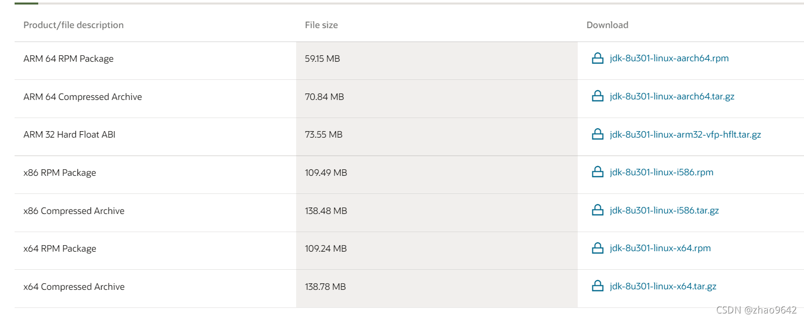Click the Product/file description column header
The image size is (804, 319).
point(73,25)
